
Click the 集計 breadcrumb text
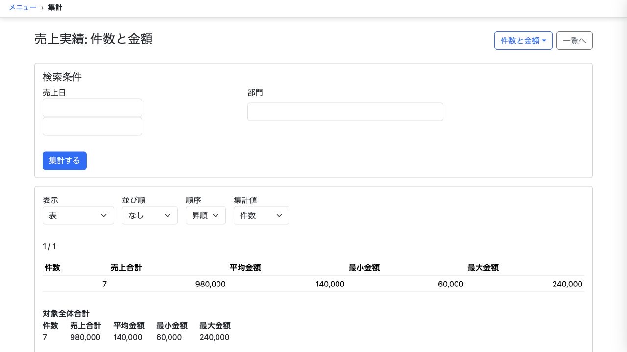(x=55, y=8)
